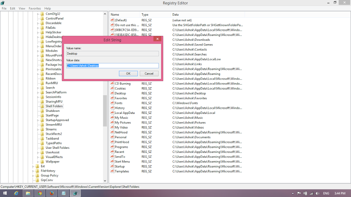Open the Windows Start button
The height and width of the screenshot is (197, 351).
point(5,193)
